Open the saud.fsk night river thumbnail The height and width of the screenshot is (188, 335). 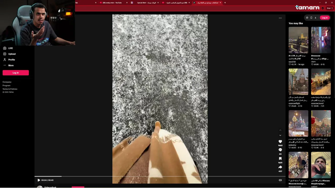(x=298, y=40)
